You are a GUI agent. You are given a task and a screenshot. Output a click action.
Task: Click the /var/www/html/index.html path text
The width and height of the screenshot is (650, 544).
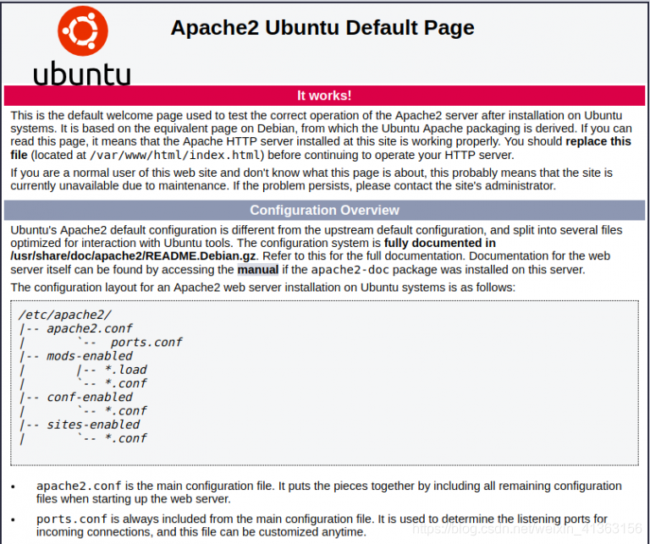174,156
